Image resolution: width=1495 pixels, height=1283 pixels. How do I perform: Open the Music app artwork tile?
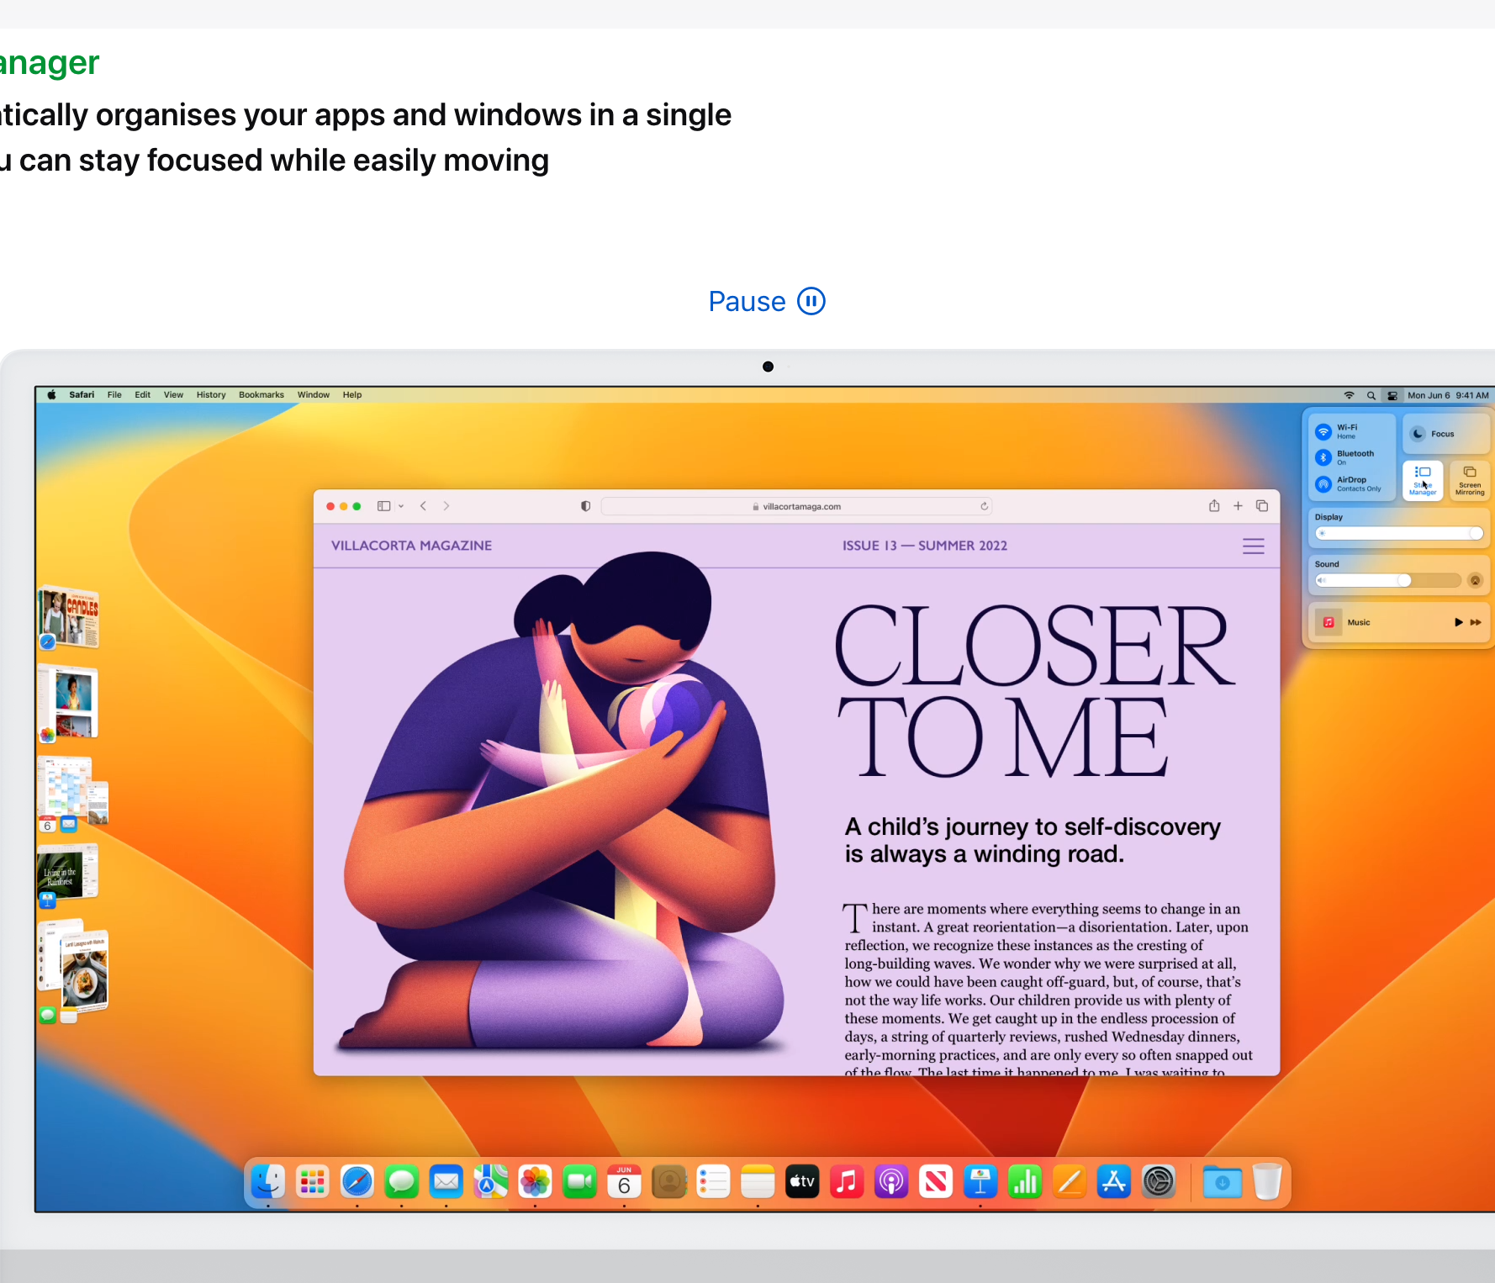click(1329, 622)
